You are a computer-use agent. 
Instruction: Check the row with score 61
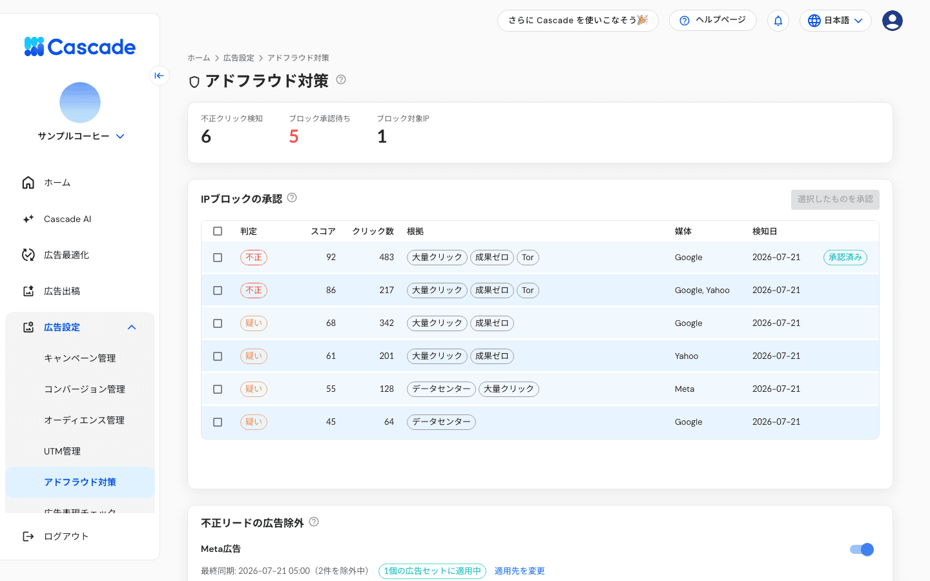(218, 356)
